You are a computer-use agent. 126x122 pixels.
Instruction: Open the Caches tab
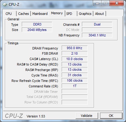[x=24, y=14]
